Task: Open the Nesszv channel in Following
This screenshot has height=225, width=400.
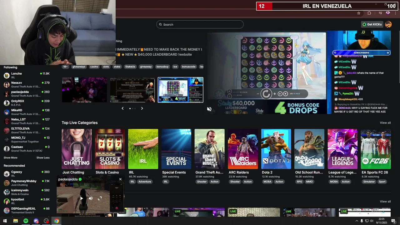Action: click(27, 84)
